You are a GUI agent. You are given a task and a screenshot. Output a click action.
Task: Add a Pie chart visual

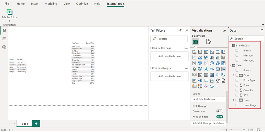point(212,63)
